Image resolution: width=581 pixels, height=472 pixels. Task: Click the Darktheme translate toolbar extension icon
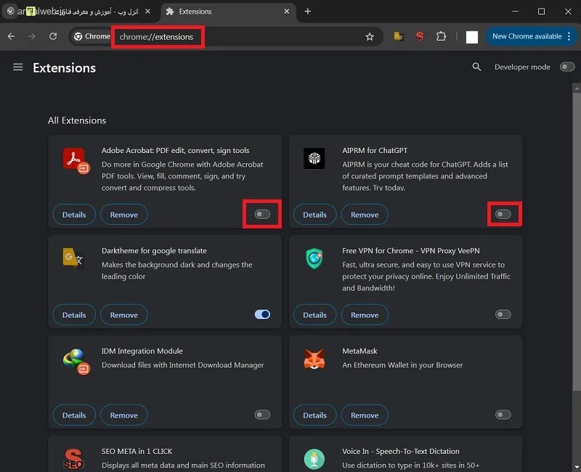(398, 36)
